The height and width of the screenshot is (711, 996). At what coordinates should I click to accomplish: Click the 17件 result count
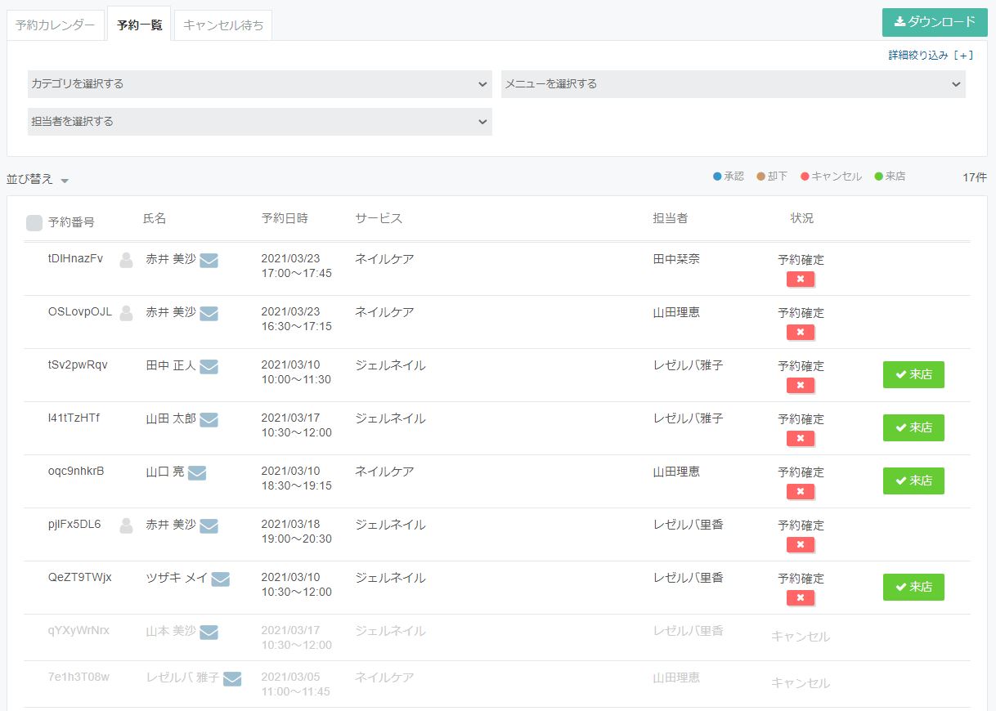975,177
